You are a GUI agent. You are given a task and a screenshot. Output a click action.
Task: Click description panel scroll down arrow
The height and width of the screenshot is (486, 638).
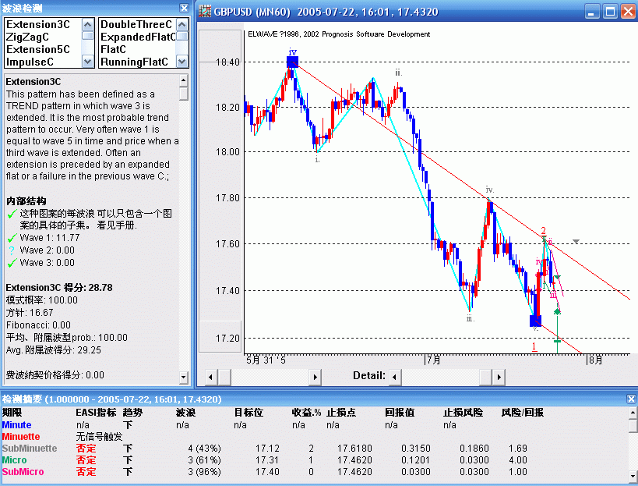tap(184, 378)
